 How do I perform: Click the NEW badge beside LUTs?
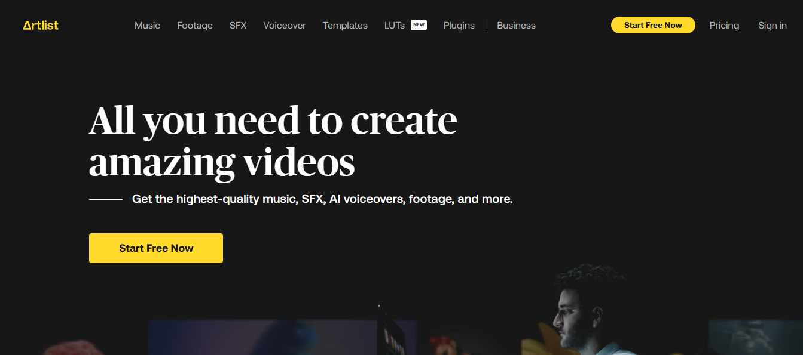point(419,25)
